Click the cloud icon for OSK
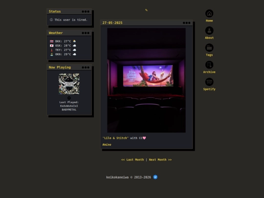 tap(74, 45)
